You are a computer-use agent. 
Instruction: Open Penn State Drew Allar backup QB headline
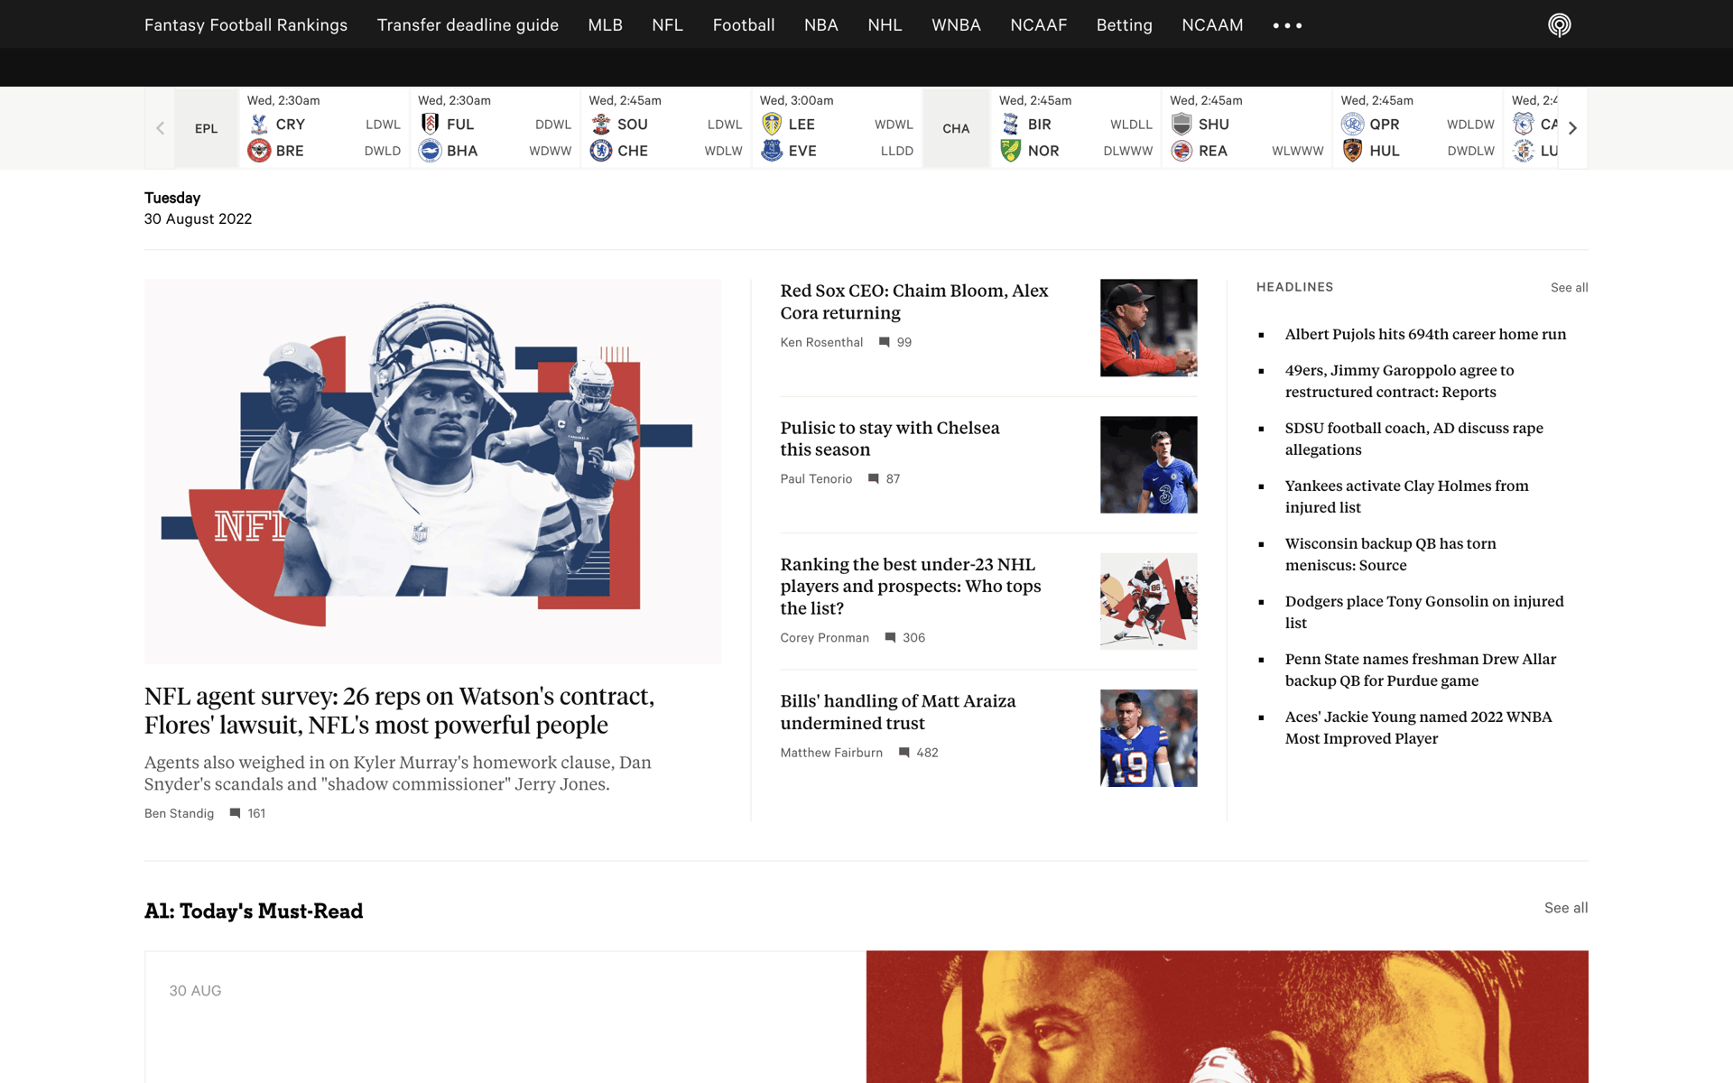[x=1421, y=670]
